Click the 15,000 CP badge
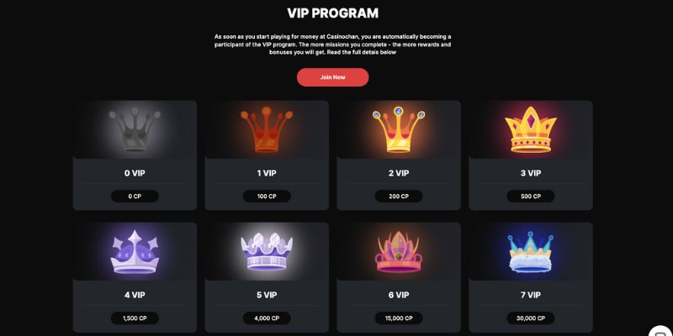673x336 pixels. click(399, 318)
